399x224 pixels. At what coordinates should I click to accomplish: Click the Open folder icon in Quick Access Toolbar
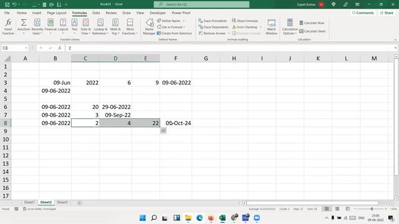pos(51,4)
